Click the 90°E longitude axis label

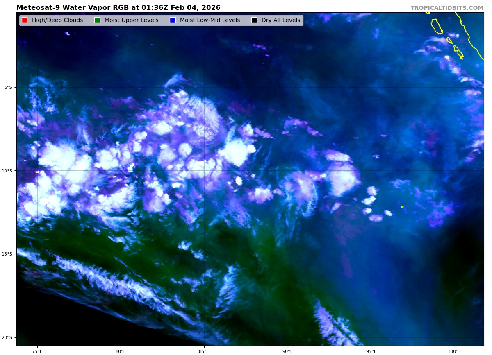pyautogui.click(x=288, y=351)
